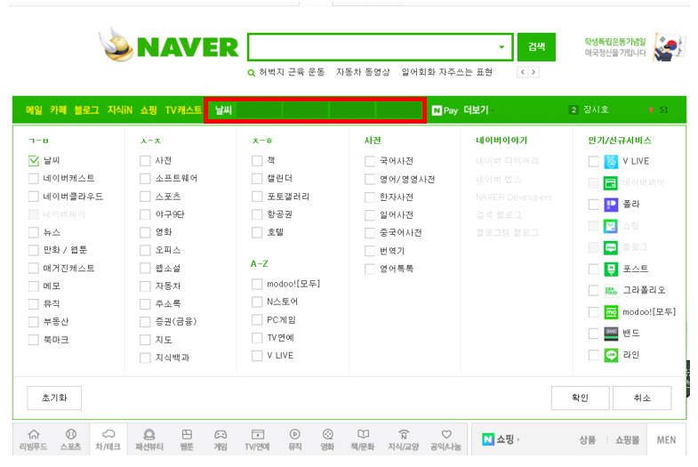Click the NAVER logo
This screenshot has width=698, height=467.
coord(188,47)
